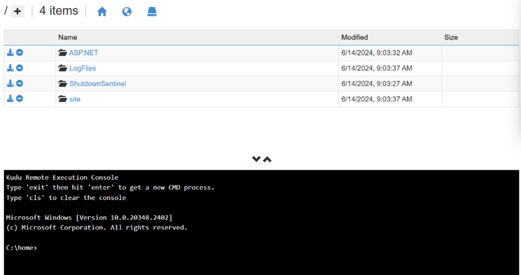
Task: Download the site folder
Action: pyautogui.click(x=10, y=99)
